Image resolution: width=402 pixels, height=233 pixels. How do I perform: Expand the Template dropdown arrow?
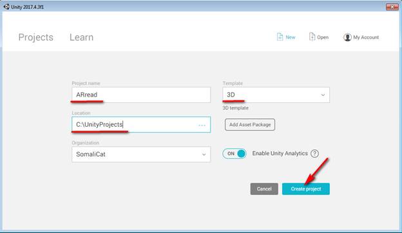[x=323, y=95]
